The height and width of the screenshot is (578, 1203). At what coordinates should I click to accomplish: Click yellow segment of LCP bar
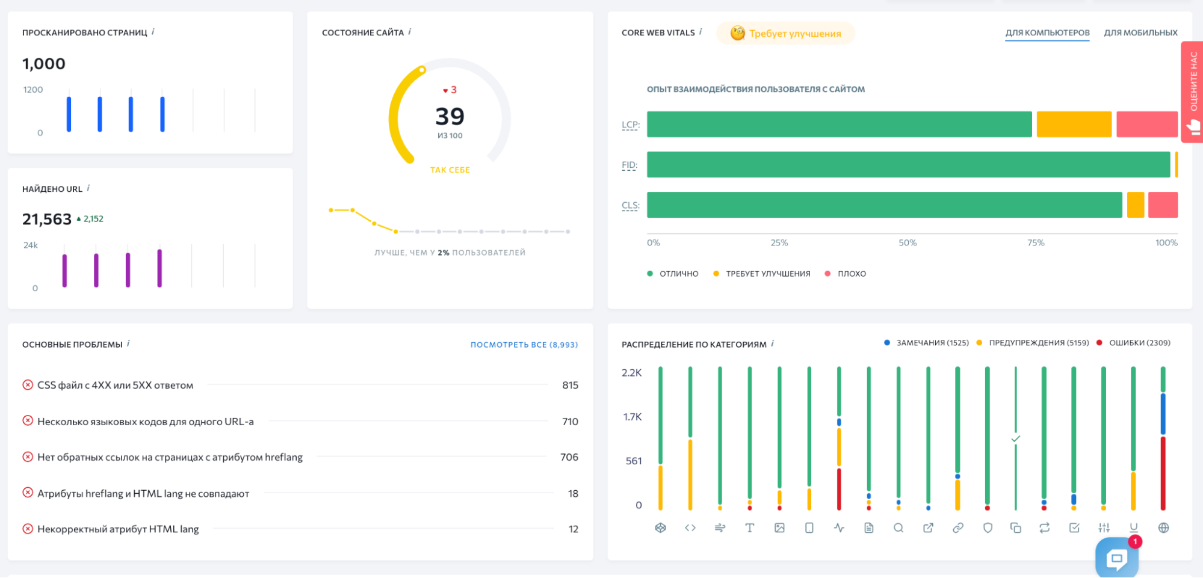(x=1074, y=124)
